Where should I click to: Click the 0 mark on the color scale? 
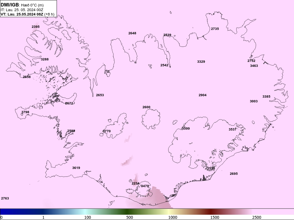[x=1, y=217]
